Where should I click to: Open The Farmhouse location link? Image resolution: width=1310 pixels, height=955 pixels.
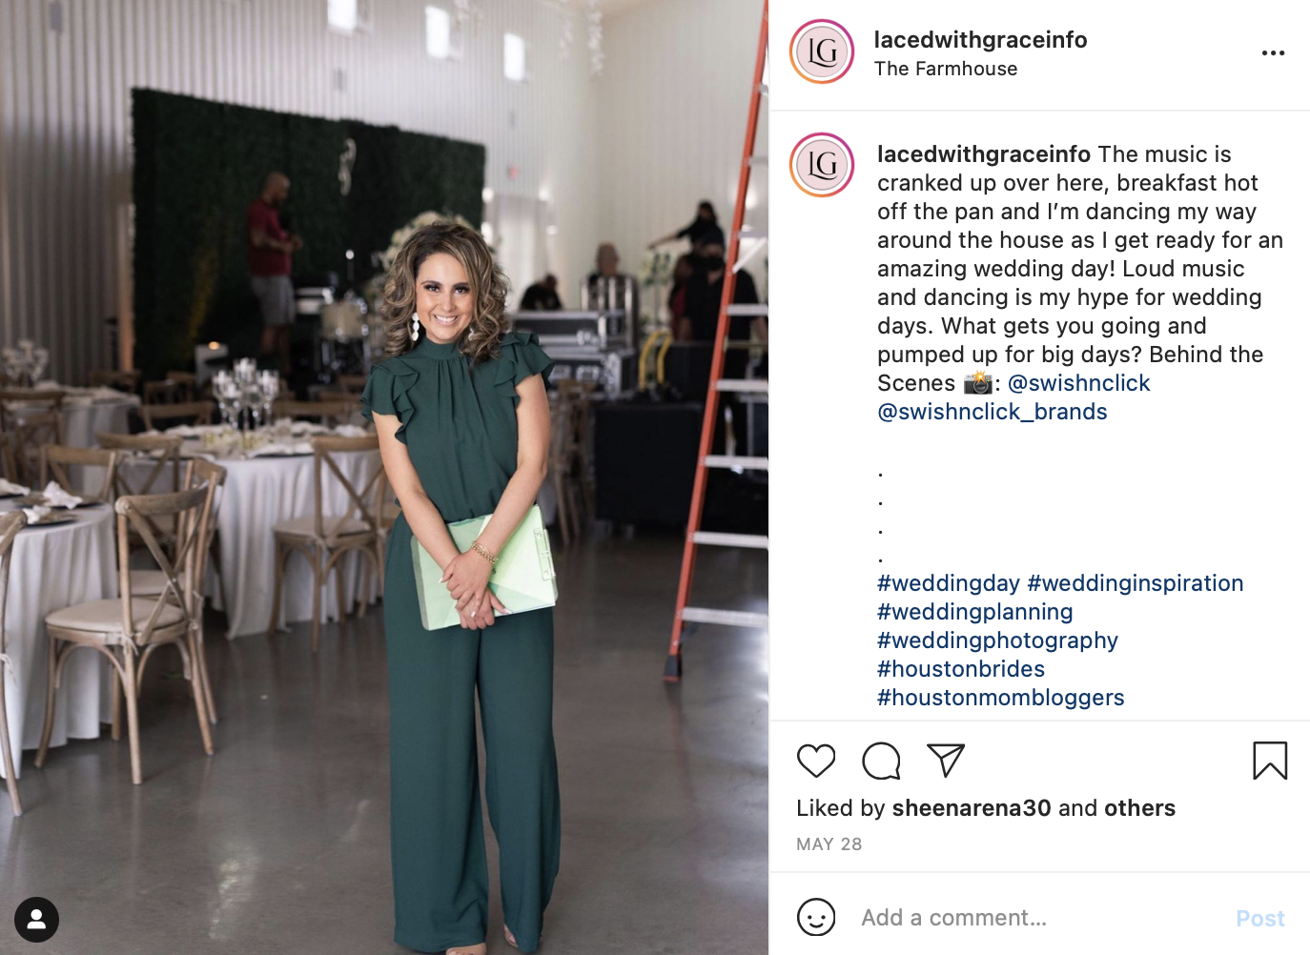(x=946, y=69)
